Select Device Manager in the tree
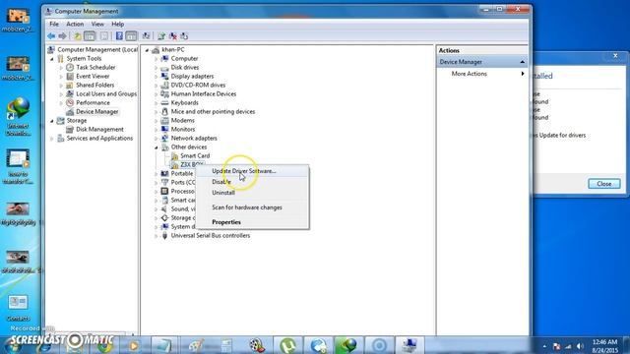Screen dimensions: 630x354 click(x=96, y=111)
